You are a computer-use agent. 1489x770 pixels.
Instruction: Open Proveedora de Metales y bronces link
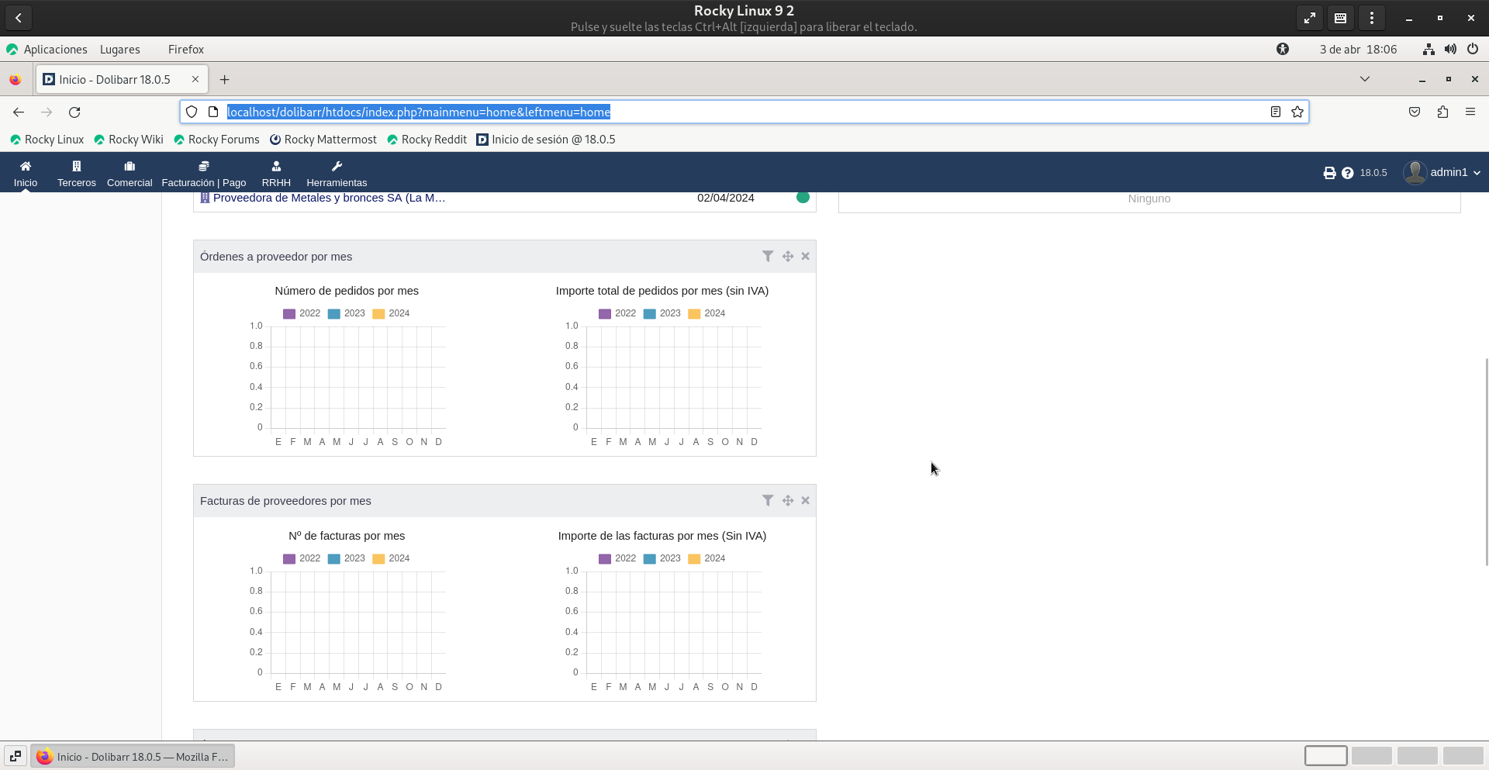329,198
